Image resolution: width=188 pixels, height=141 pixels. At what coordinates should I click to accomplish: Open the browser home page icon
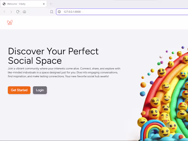click(24, 12)
